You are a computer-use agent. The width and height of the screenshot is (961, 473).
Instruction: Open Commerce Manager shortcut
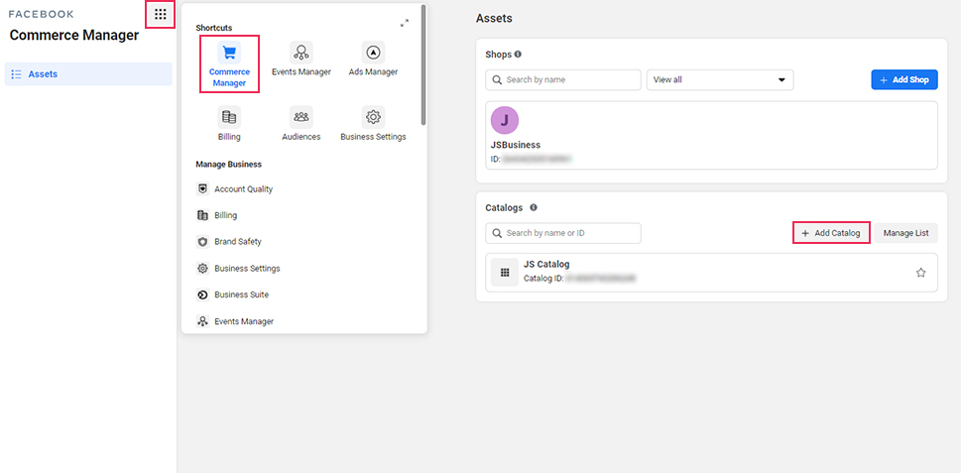(x=229, y=64)
